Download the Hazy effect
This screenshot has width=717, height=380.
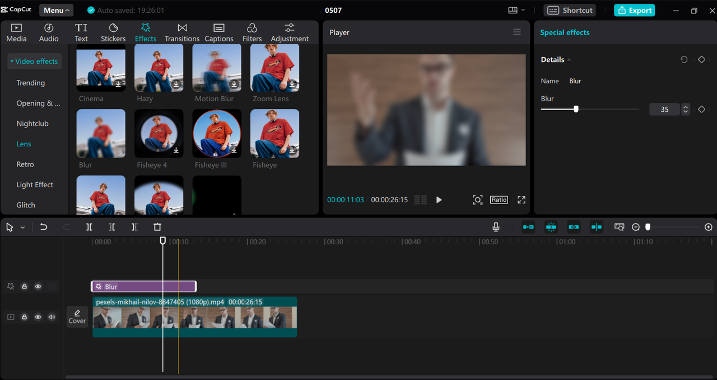176,84
